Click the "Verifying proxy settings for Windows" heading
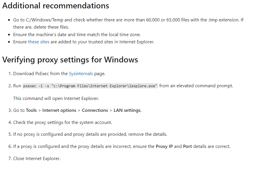Screen dimensions: 261x169 [x=70, y=60]
